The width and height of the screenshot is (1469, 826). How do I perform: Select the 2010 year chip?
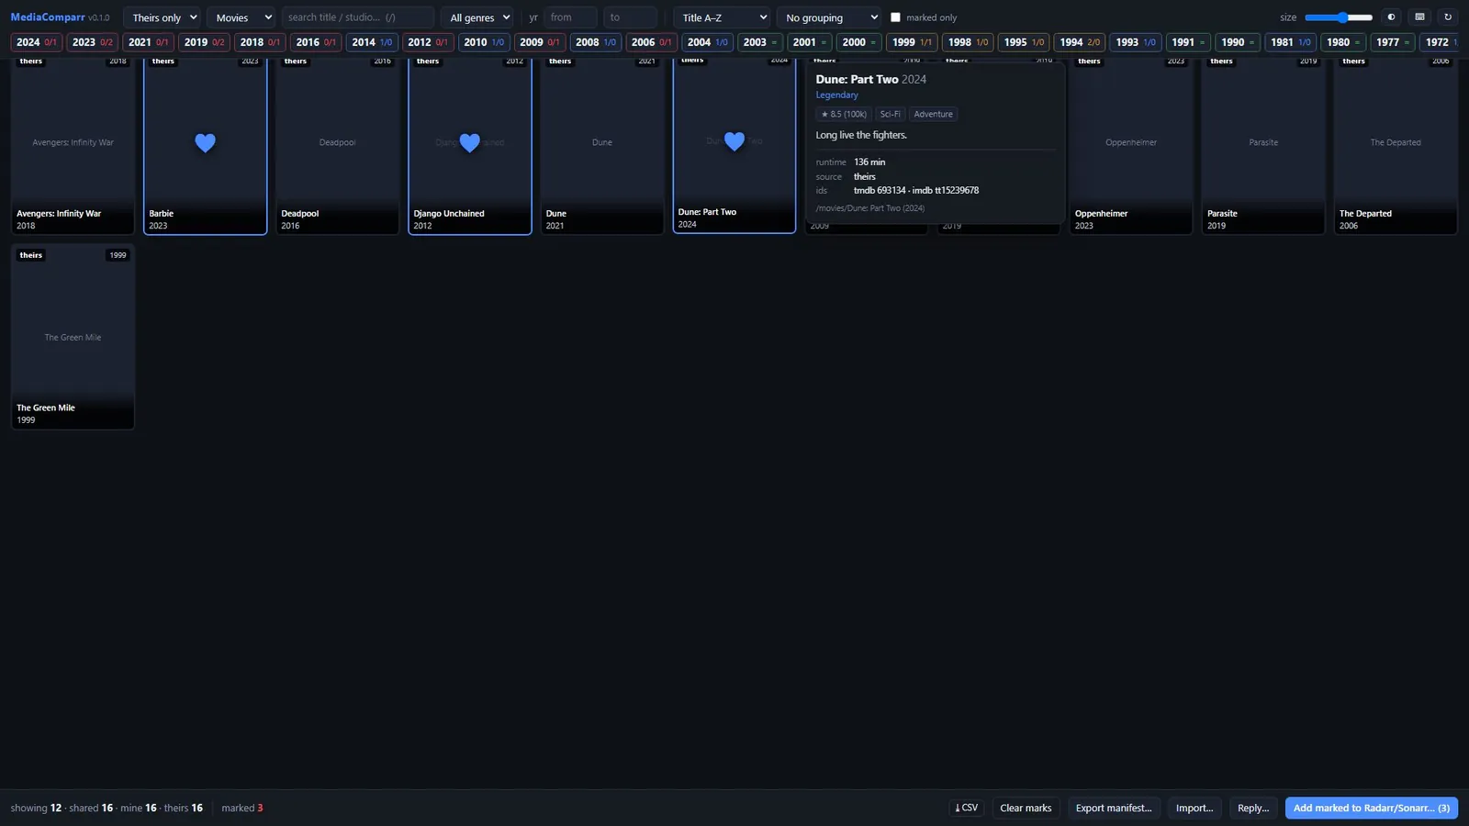pyautogui.click(x=484, y=42)
